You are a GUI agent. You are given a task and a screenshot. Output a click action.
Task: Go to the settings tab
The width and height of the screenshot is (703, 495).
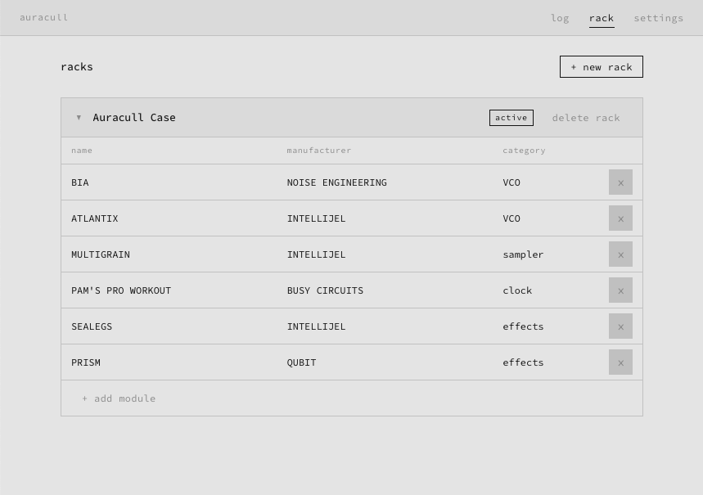coord(658,18)
